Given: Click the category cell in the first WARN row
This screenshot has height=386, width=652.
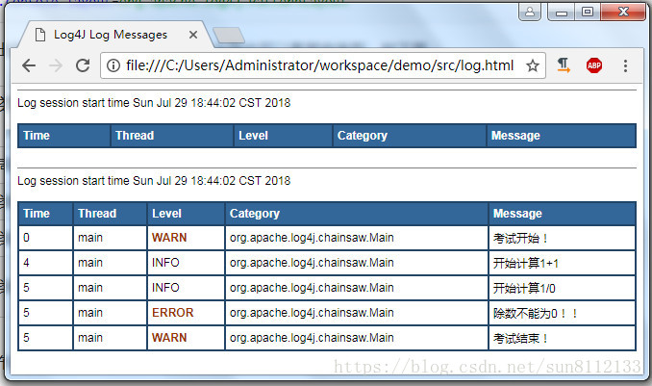Looking at the screenshot, I should tap(357, 238).
